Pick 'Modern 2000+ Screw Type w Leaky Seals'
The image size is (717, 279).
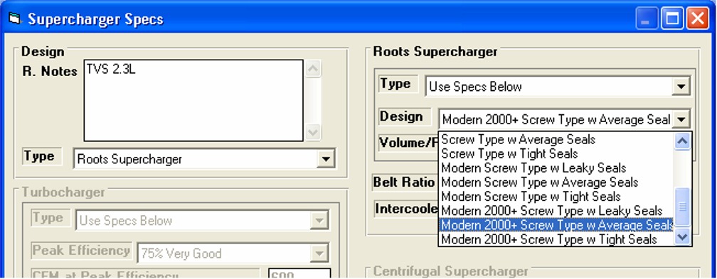[x=556, y=211]
